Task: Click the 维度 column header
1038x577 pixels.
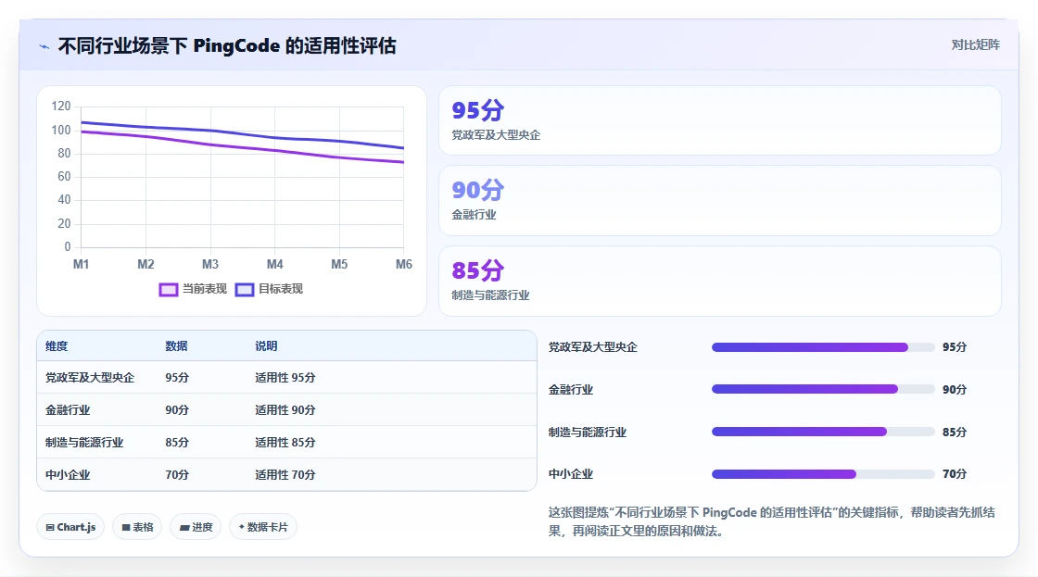Action: pos(57,346)
